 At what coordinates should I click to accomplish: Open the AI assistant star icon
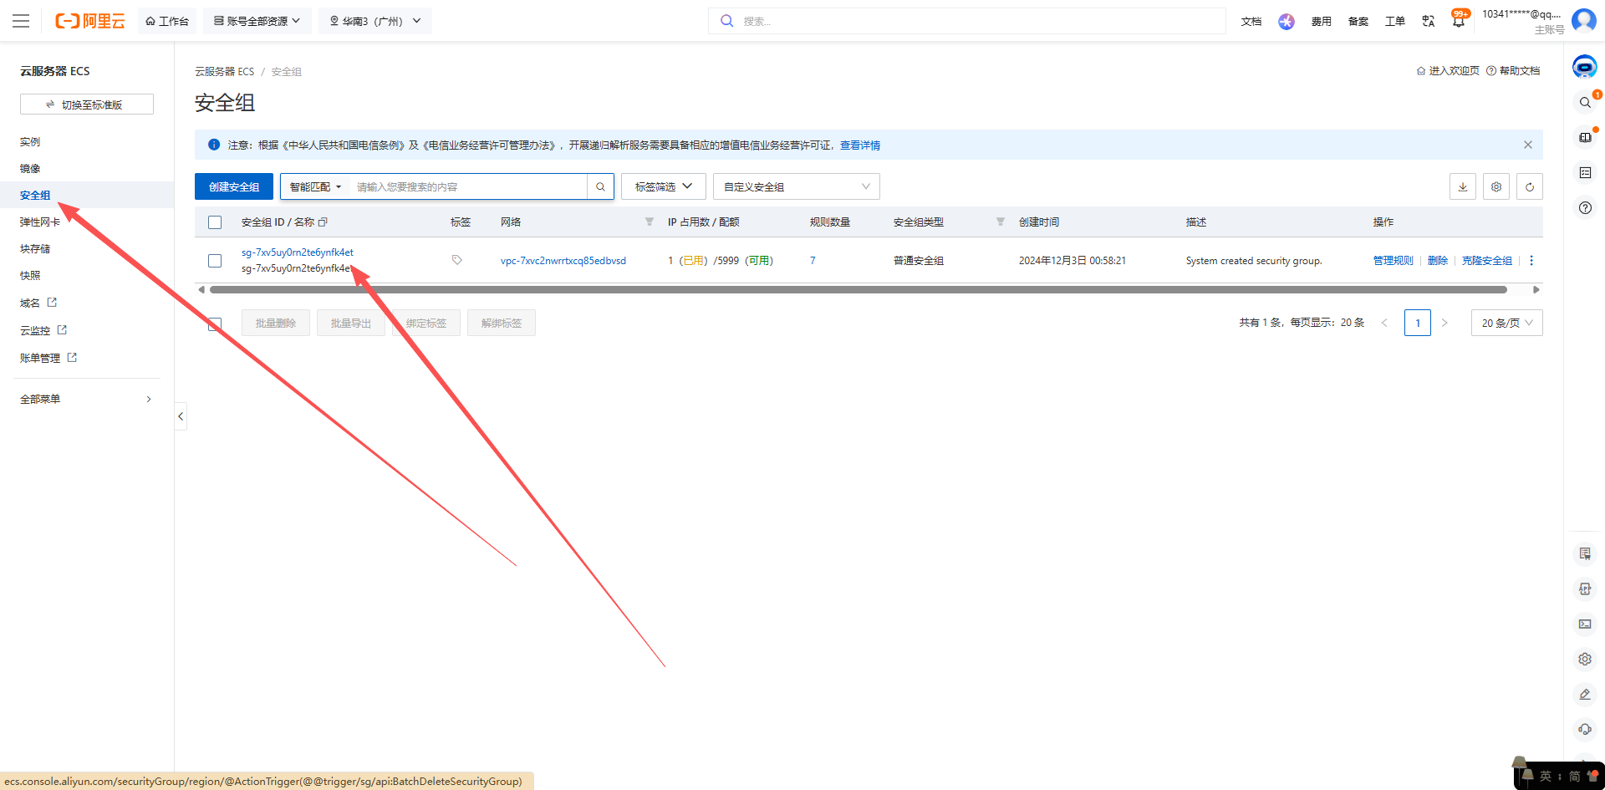(x=1287, y=22)
